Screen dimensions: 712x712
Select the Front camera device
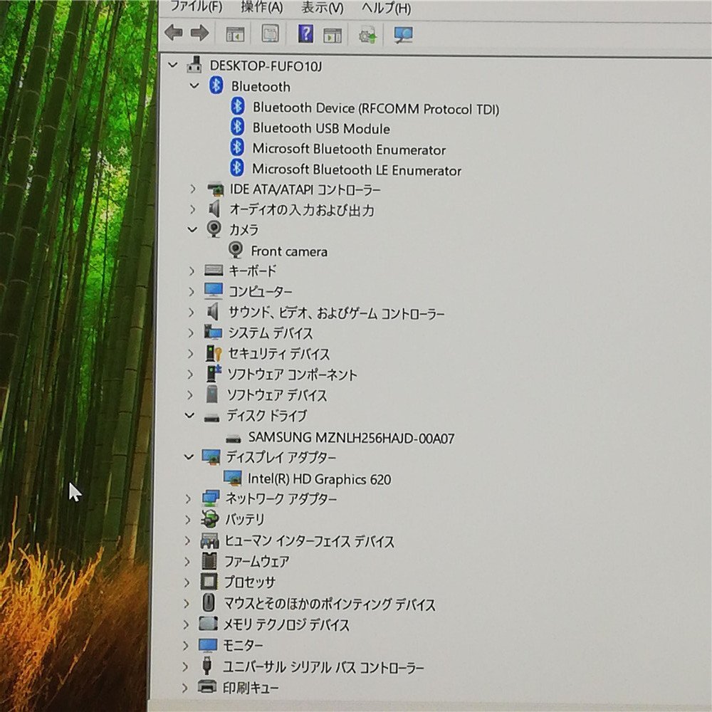pos(290,251)
